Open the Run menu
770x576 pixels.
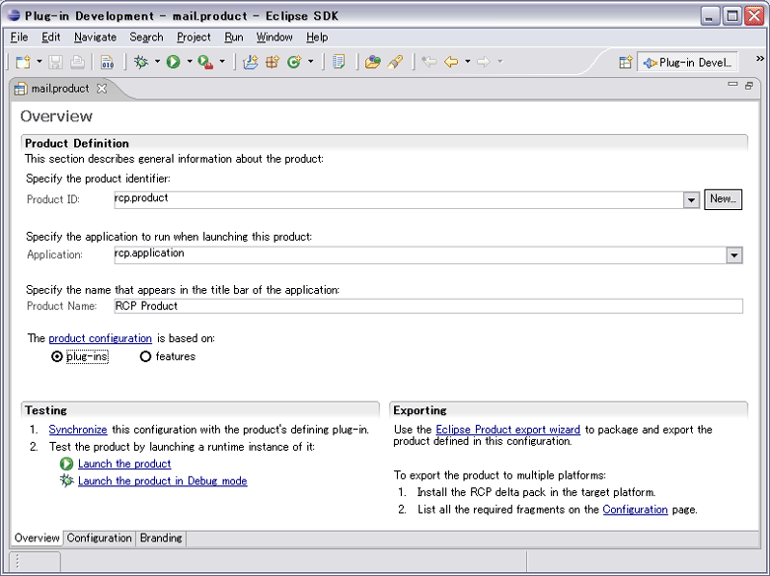[234, 37]
